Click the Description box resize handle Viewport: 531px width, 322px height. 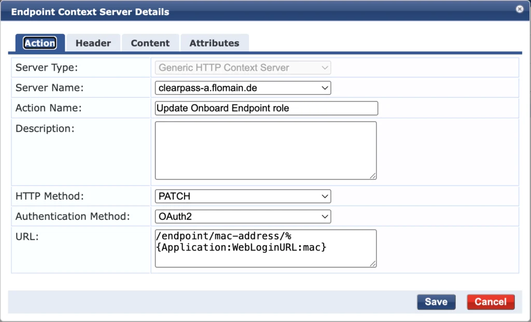point(373,177)
